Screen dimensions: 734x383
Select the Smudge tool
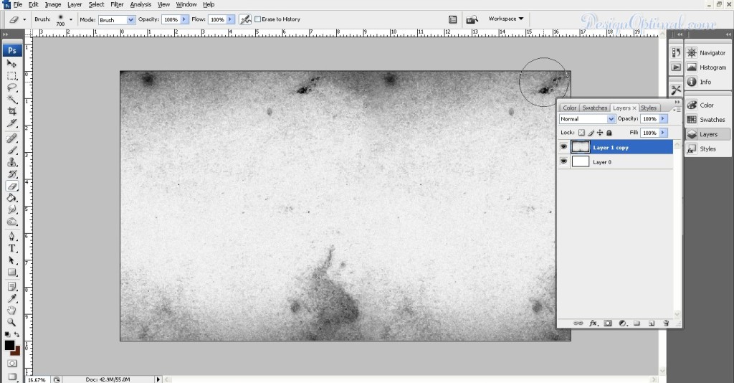11,209
